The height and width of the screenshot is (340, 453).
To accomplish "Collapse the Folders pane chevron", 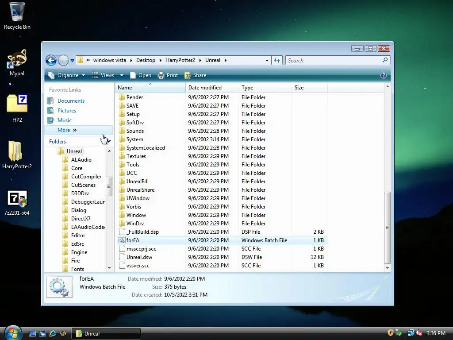I will tap(108, 141).
